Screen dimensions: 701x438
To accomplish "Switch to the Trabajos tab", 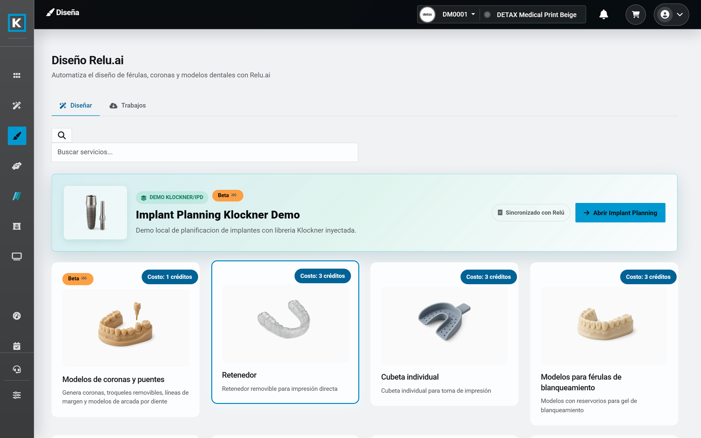I will [x=128, y=106].
